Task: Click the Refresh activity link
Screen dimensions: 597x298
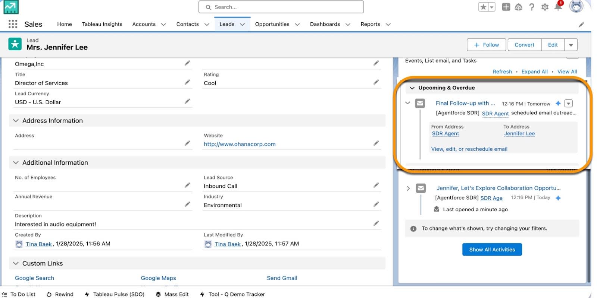Action: (x=502, y=72)
